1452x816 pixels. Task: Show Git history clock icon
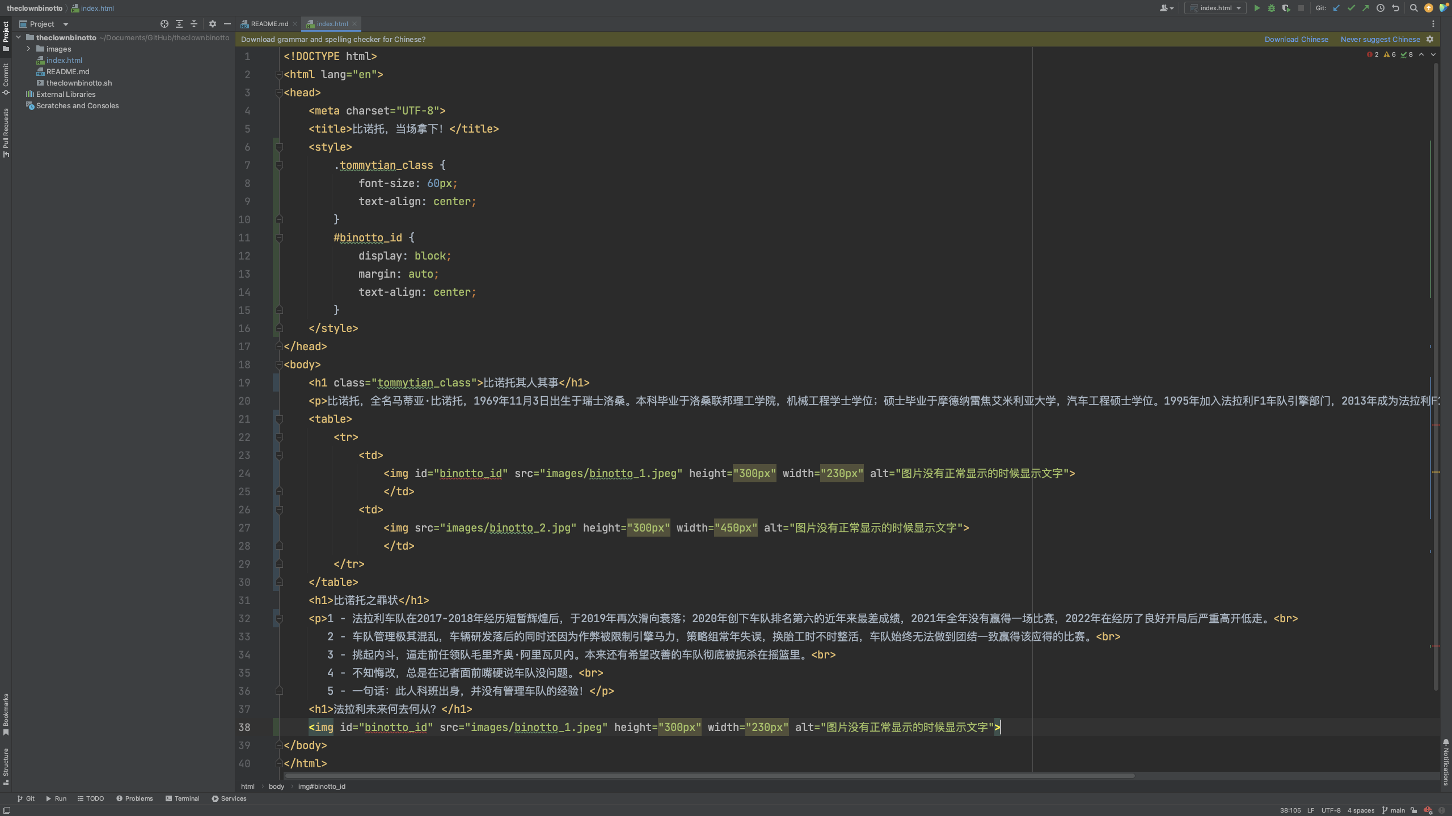[x=1381, y=8]
